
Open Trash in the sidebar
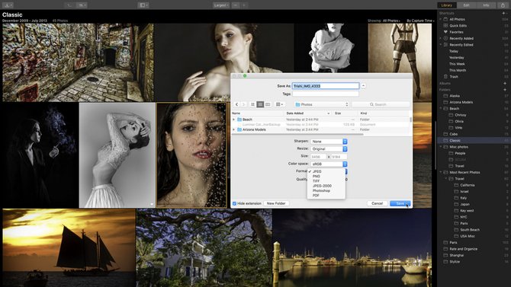click(454, 77)
